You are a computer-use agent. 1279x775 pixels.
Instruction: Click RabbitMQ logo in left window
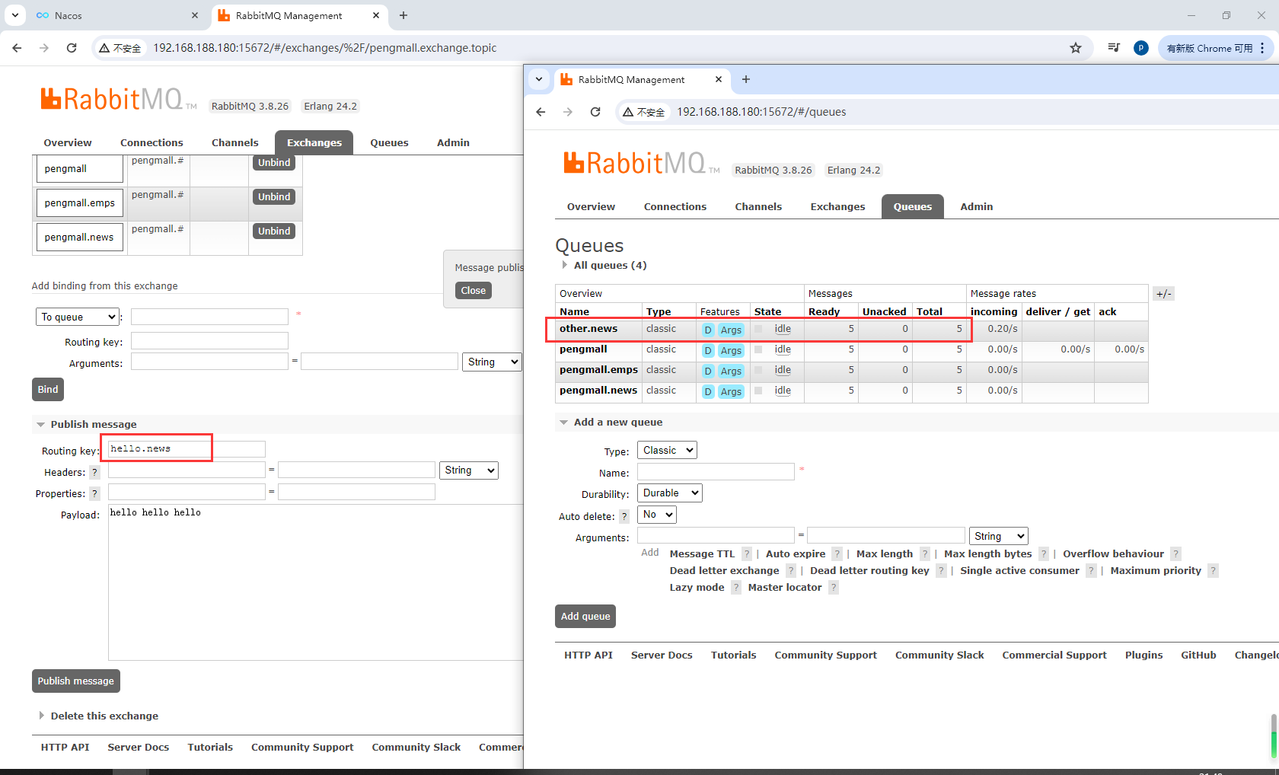coord(118,99)
